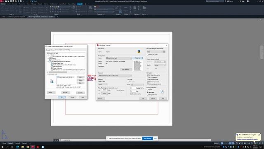Select the Custom Properties tree node
The width and height of the screenshot is (264, 149).
[56, 60]
